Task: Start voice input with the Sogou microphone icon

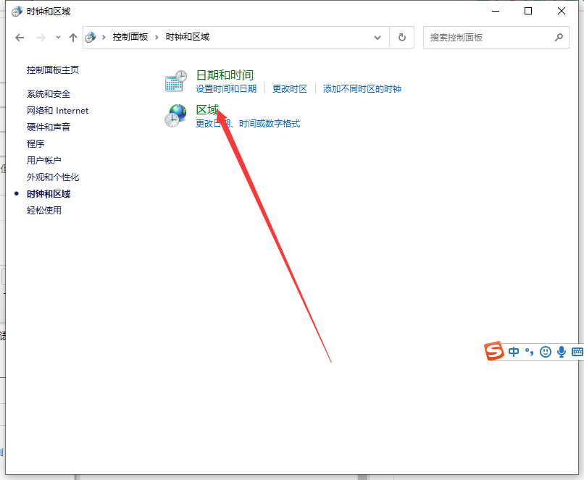Action: (x=561, y=352)
